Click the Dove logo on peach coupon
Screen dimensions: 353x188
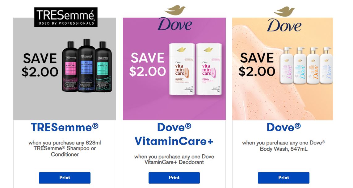284,25
